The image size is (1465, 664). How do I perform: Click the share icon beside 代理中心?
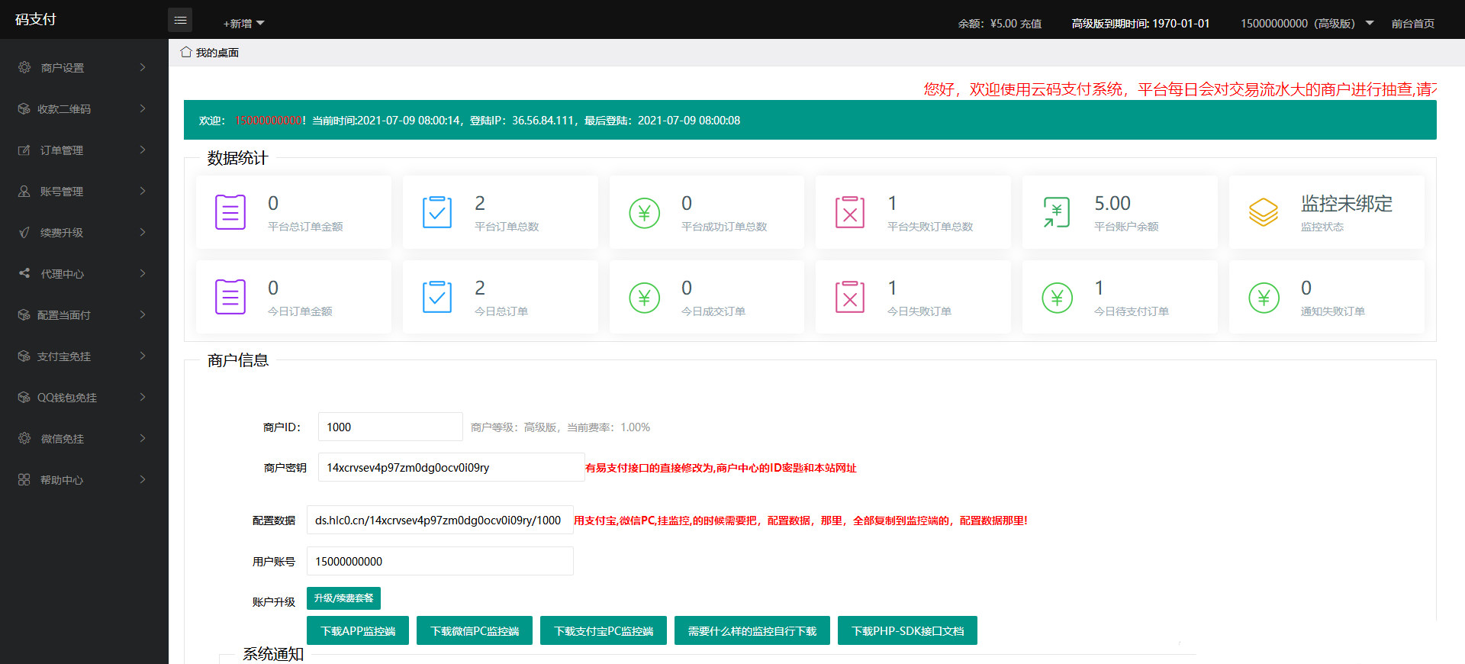pyautogui.click(x=24, y=273)
